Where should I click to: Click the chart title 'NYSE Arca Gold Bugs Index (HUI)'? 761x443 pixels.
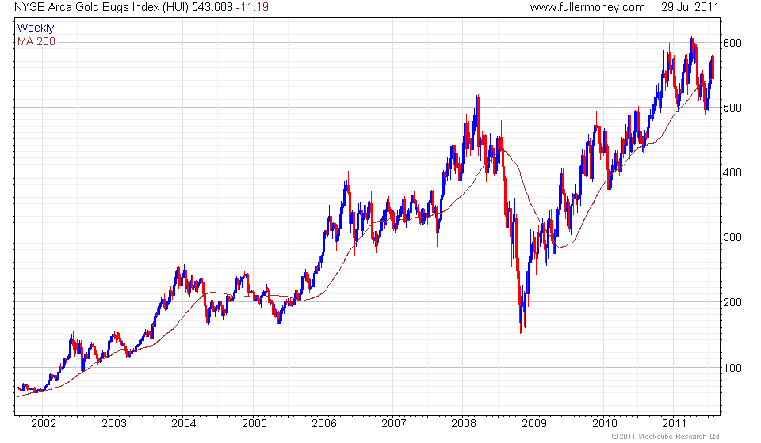[x=101, y=7]
